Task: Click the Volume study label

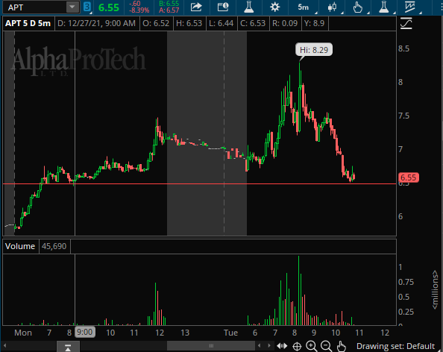Action: 20,246
